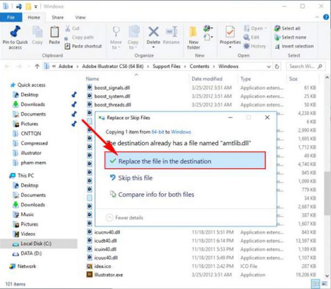The height and width of the screenshot is (289, 331).
Task: Switch to large icons view button
Action: tap(324, 284)
